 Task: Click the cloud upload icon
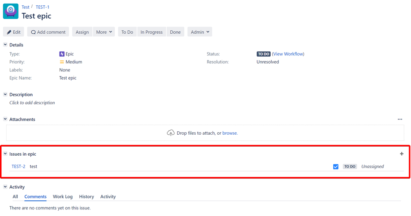[171, 133]
